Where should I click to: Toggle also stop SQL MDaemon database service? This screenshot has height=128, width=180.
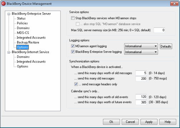78,24
